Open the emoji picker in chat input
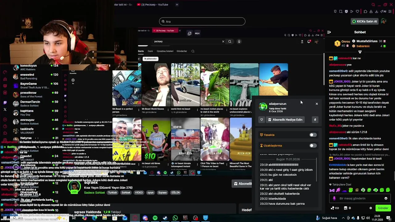 coord(386,199)
